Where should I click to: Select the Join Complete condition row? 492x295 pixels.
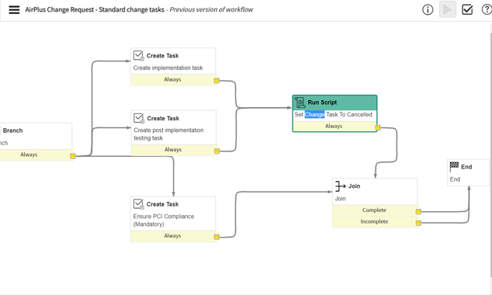[x=375, y=210]
